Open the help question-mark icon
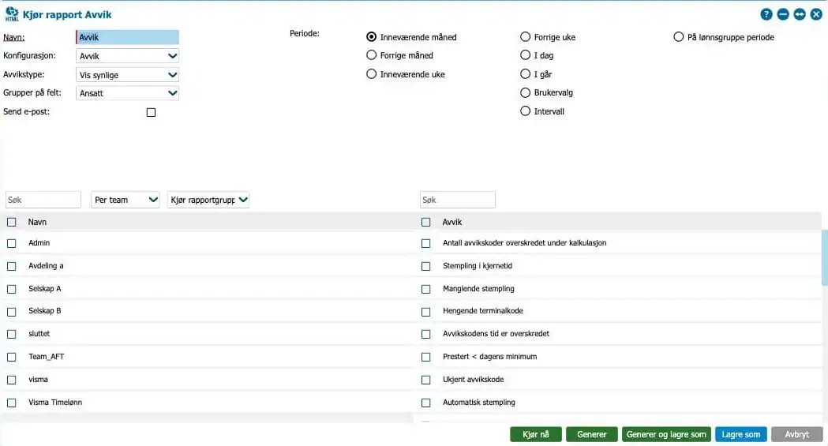 (766, 14)
